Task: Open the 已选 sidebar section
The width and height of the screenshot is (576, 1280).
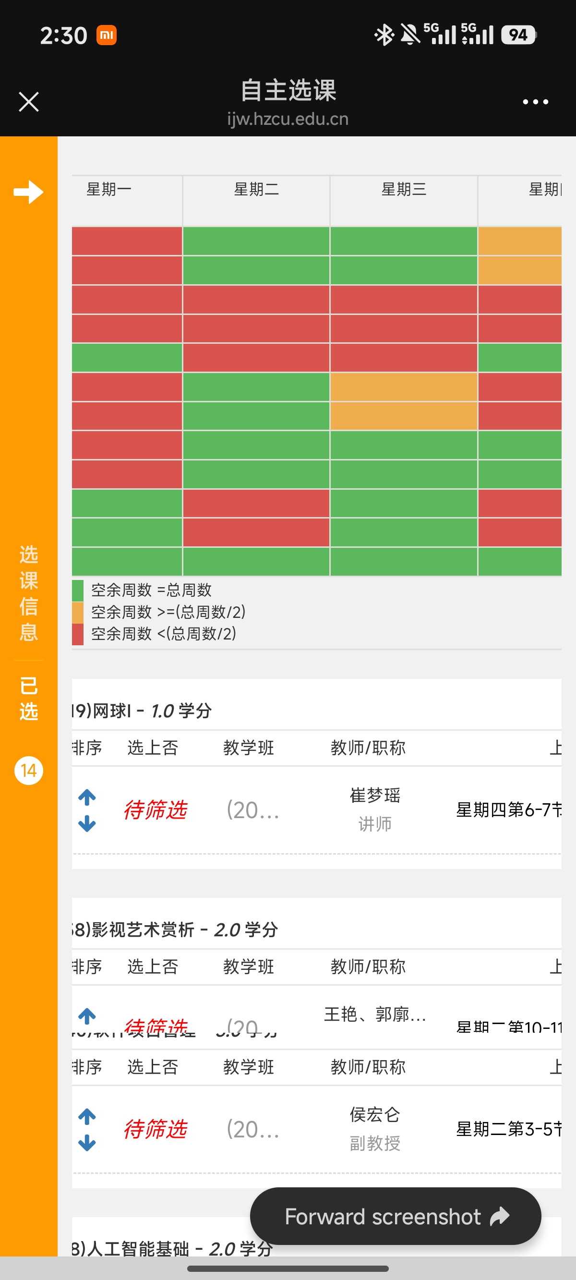Action: (29, 698)
